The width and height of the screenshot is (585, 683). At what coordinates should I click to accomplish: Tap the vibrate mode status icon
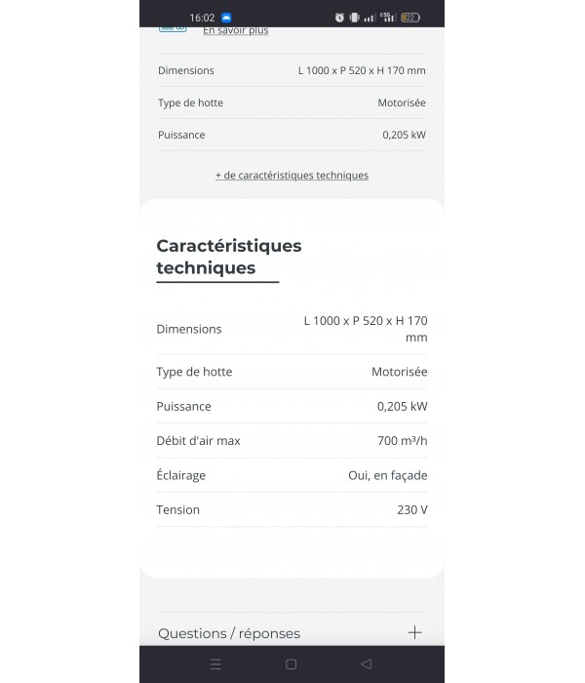[354, 18]
